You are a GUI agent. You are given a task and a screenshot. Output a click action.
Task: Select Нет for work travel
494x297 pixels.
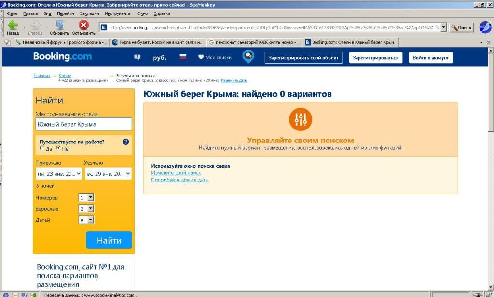[x=58, y=148]
